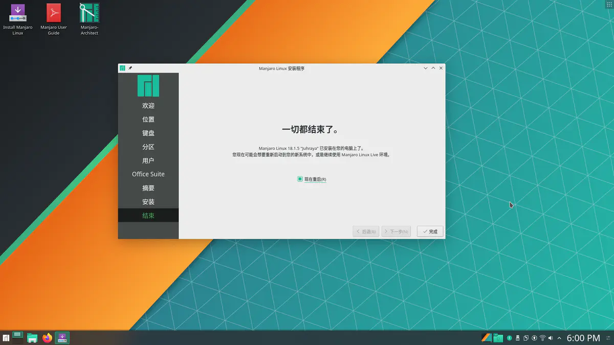Click the 完成 button

coord(430,232)
